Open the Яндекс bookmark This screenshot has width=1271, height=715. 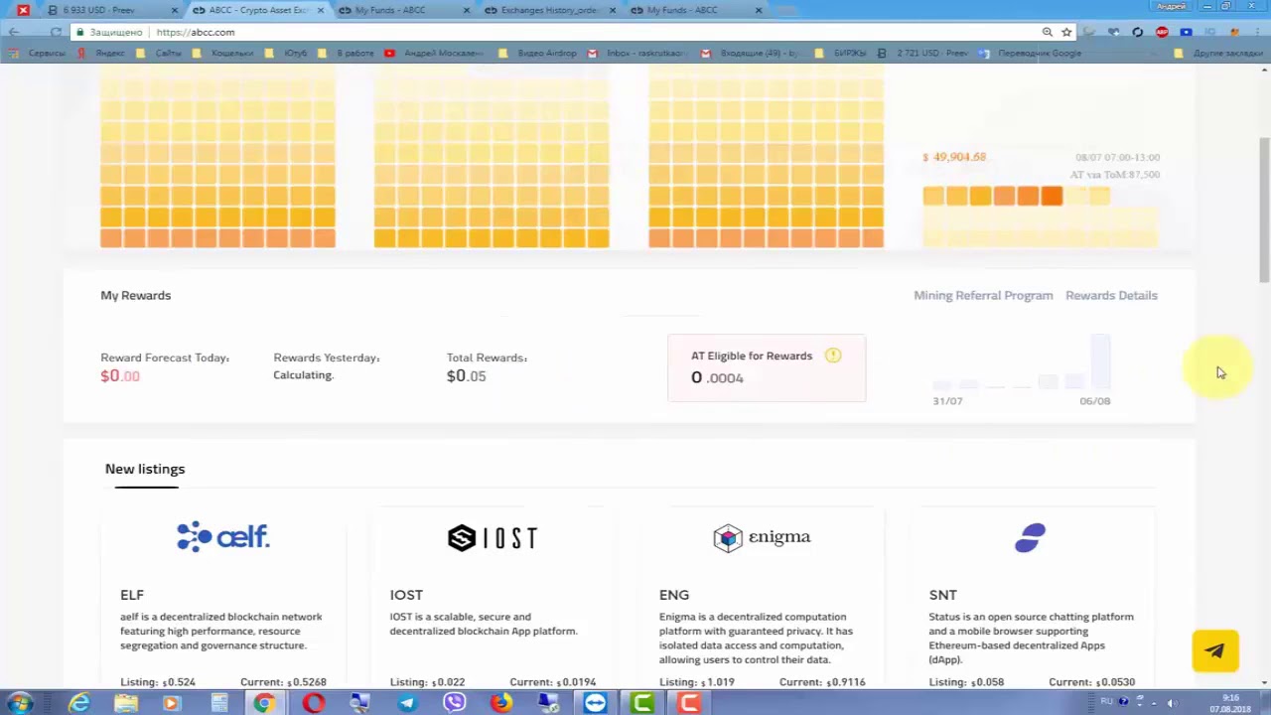point(102,53)
